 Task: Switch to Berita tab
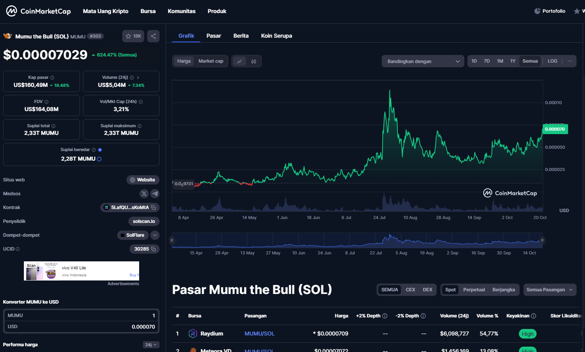[x=241, y=36]
